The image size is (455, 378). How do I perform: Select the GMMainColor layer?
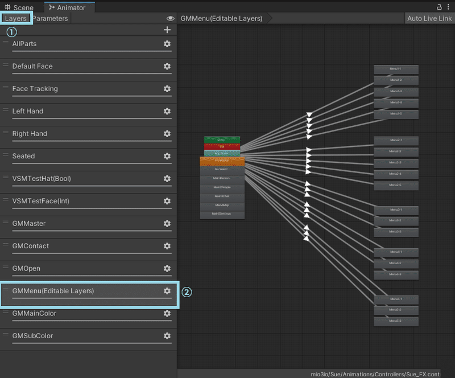click(x=88, y=317)
